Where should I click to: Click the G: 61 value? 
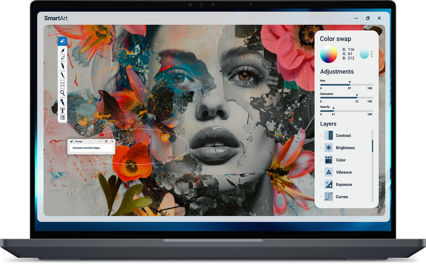tap(347, 54)
